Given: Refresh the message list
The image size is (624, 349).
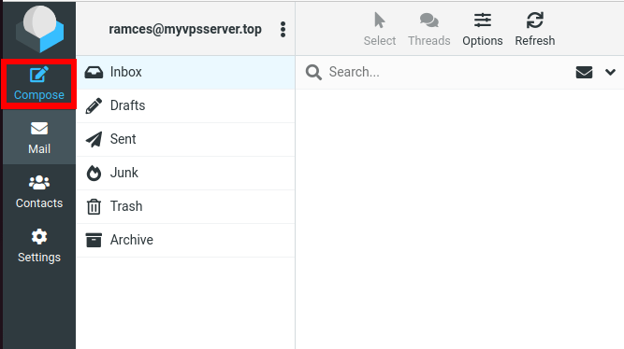Looking at the screenshot, I should click(535, 29).
